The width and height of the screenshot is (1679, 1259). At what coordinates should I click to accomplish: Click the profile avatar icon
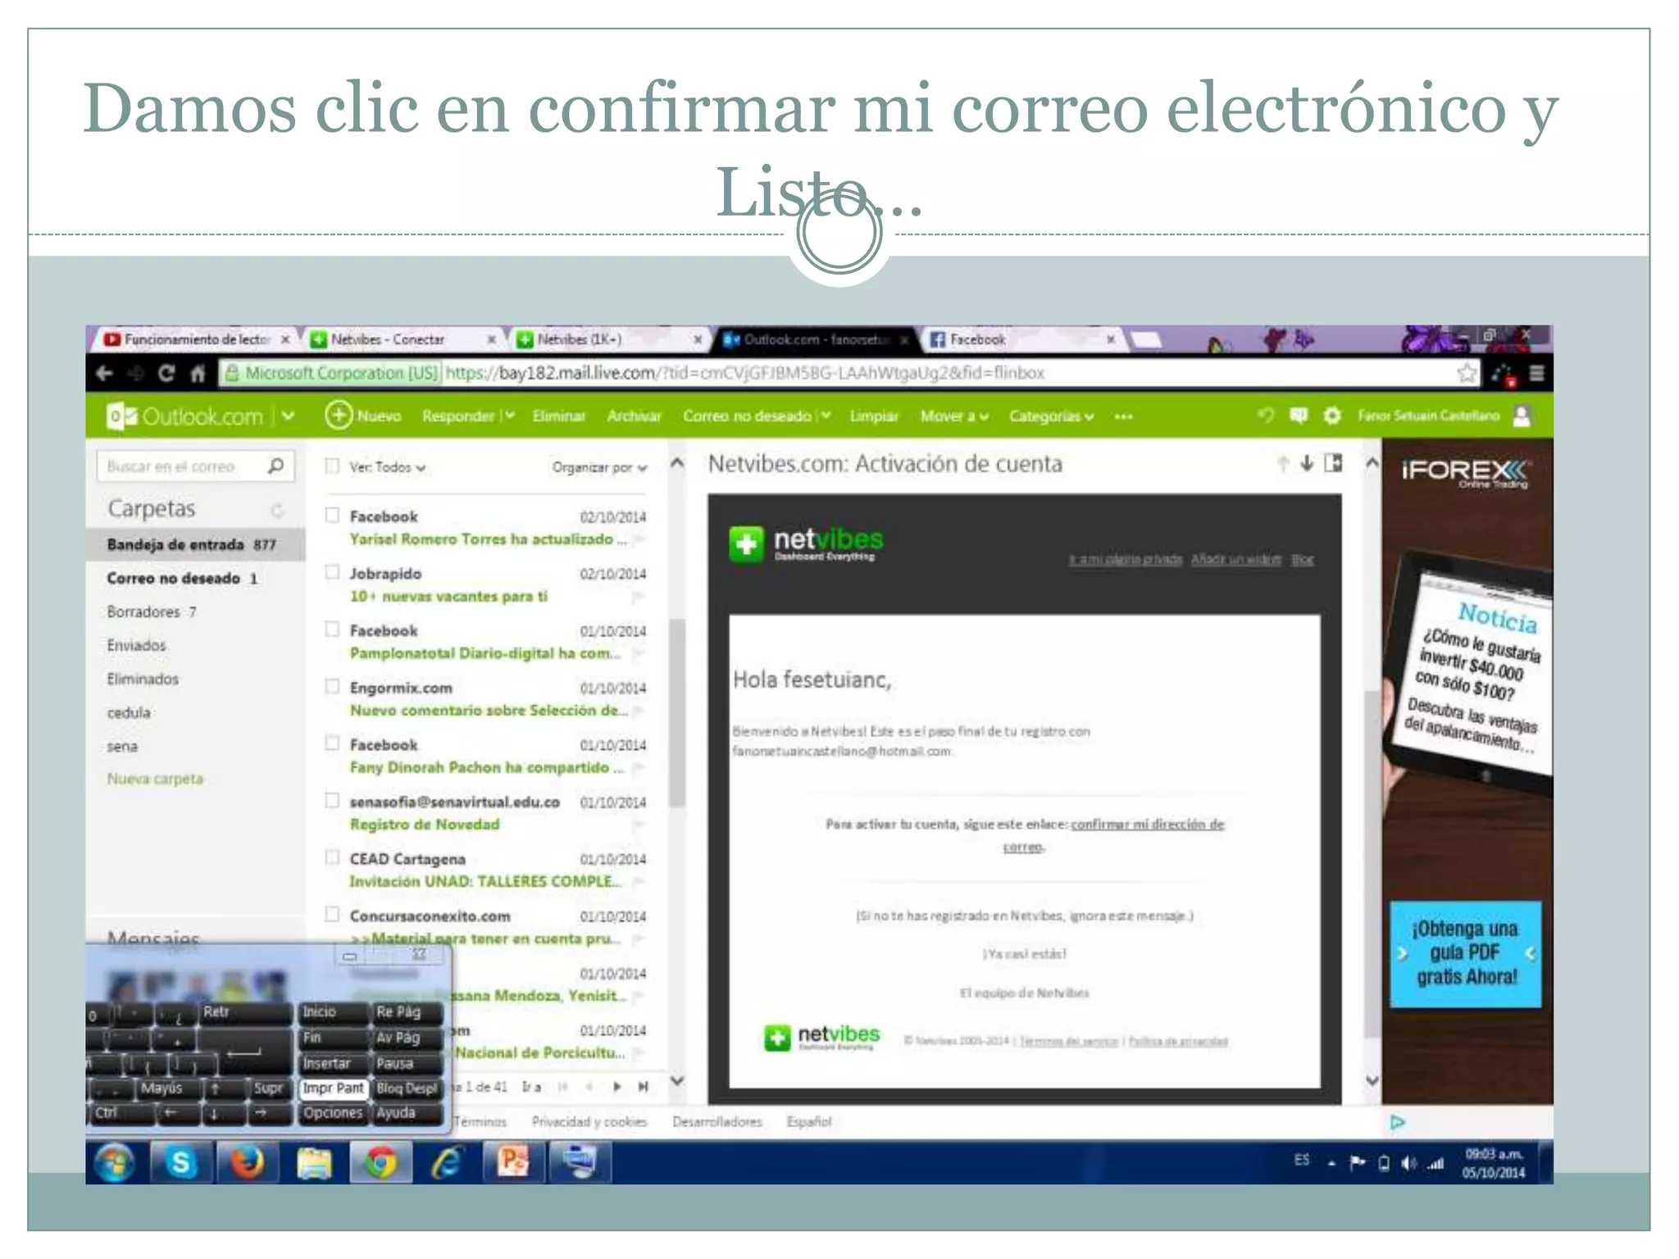tap(1522, 416)
